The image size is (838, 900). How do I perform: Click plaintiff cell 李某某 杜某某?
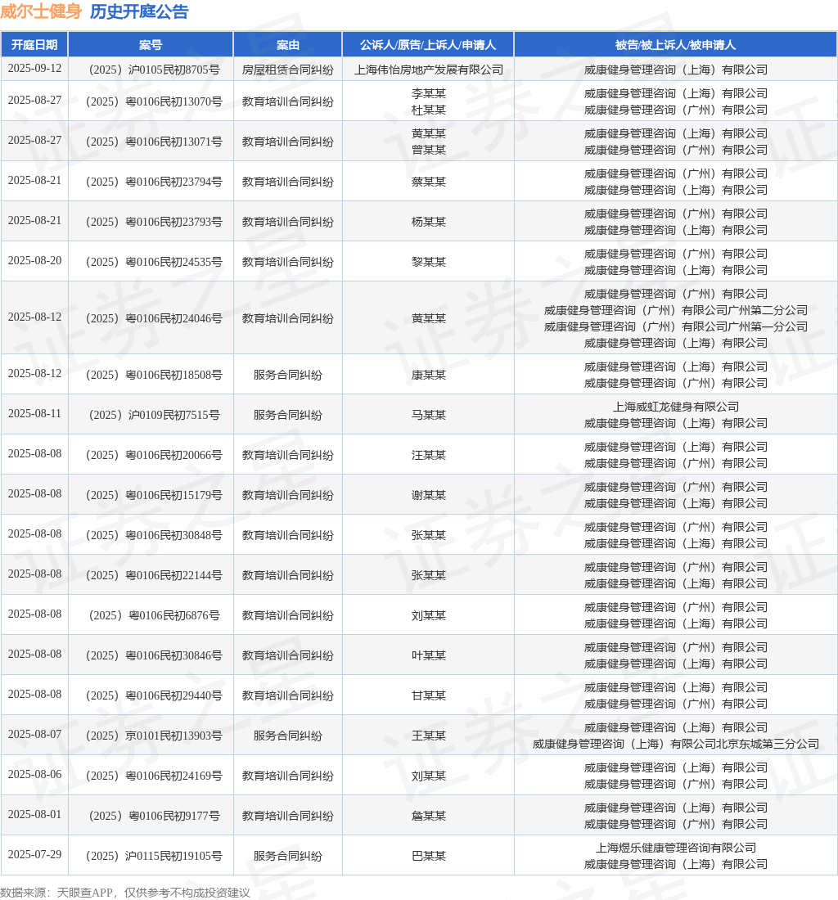pos(428,101)
